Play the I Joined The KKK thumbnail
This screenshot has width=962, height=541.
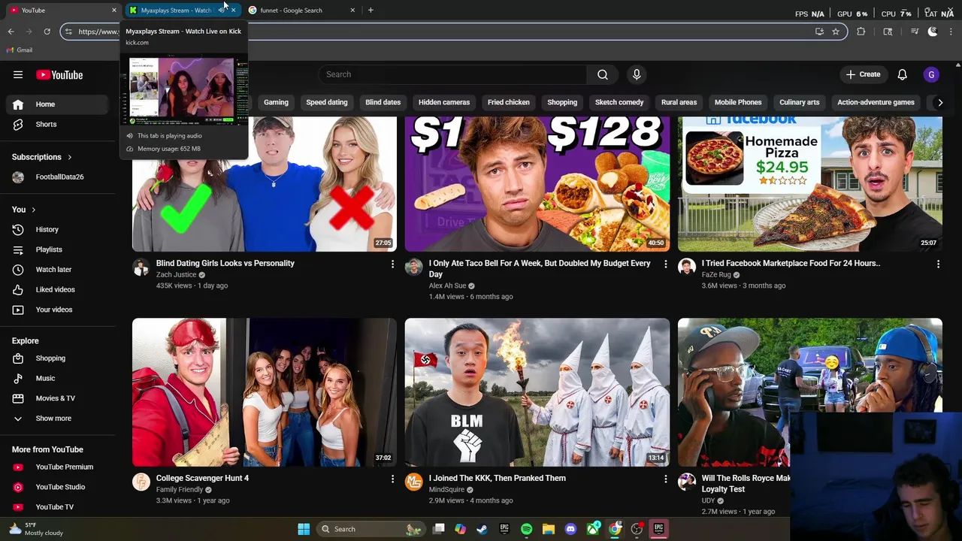(x=537, y=392)
